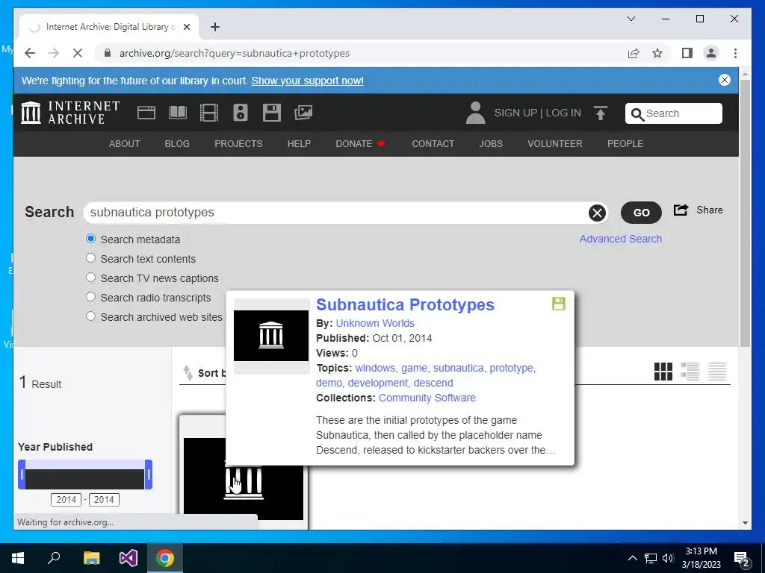Click SIGN UP link
The height and width of the screenshot is (573, 765).
pos(515,113)
